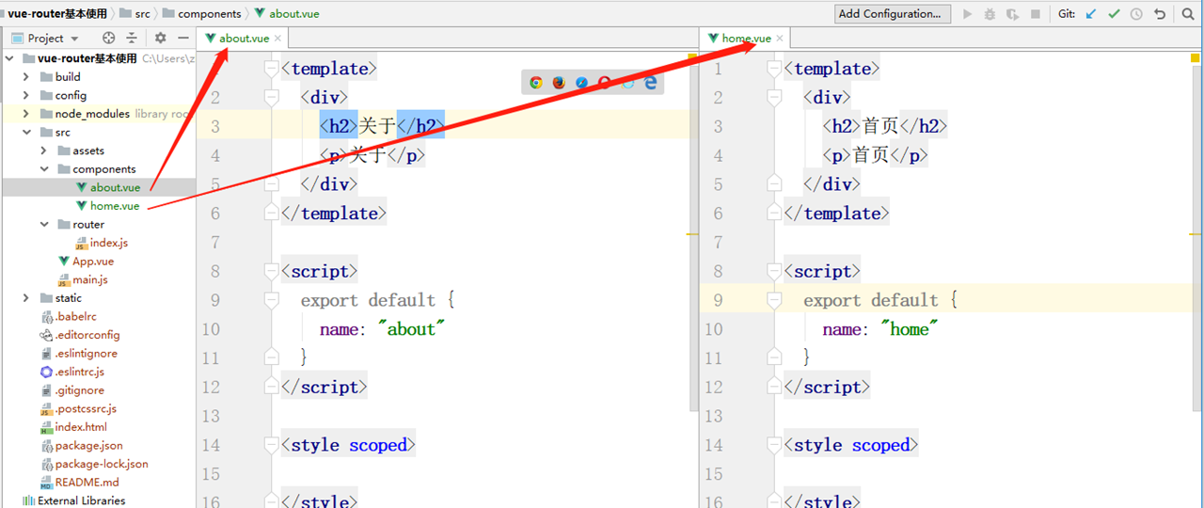Open preview in Safari browser icon
The height and width of the screenshot is (508, 1204).
pos(581,82)
